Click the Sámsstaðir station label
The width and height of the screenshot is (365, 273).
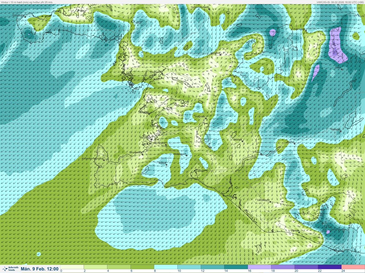pyautogui.click(x=263, y=200)
